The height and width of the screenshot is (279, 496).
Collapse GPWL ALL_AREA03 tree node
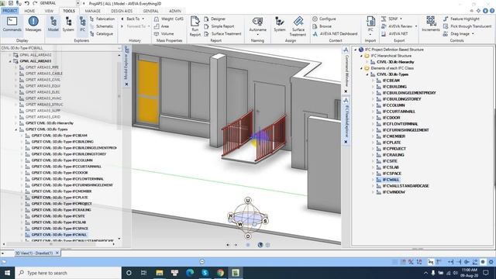[10, 61]
